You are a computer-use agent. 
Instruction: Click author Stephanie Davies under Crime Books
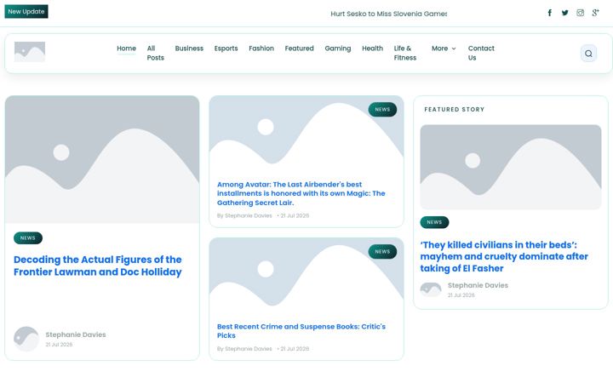249,349
